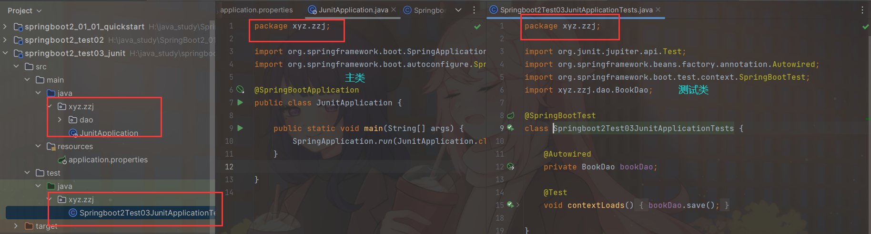871x234 pixels.
Task: Click 'package xyz.zzj;' in right editor
Action: pyautogui.click(x=562, y=26)
